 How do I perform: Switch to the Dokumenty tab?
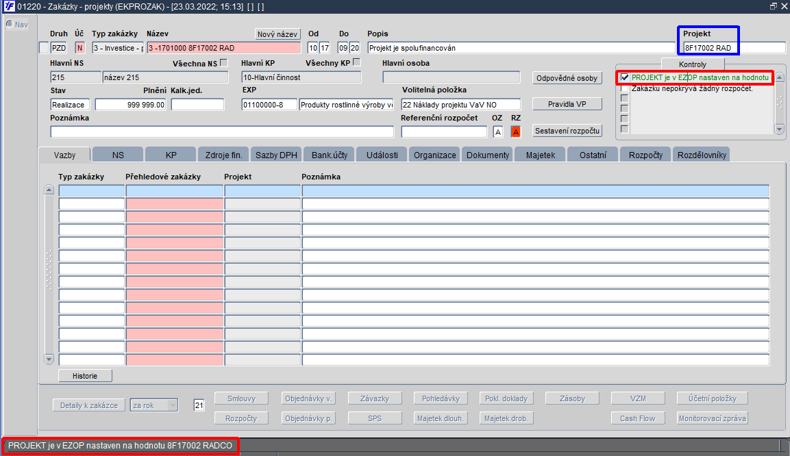click(x=488, y=155)
